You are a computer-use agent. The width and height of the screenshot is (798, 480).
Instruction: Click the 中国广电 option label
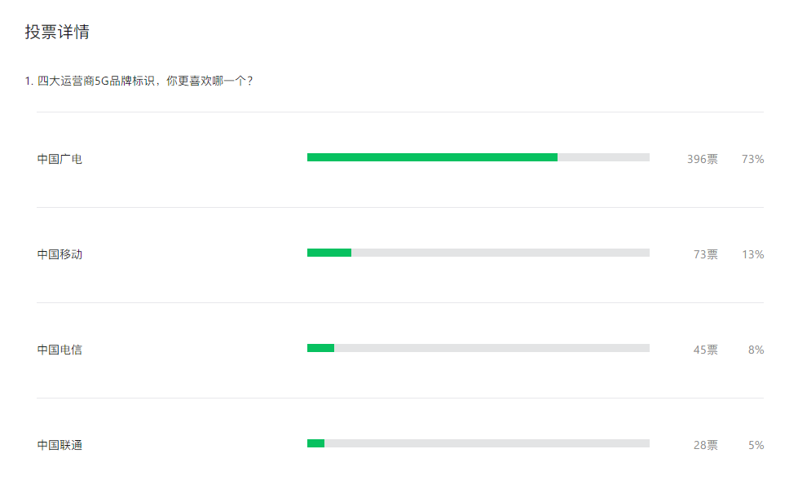point(60,160)
